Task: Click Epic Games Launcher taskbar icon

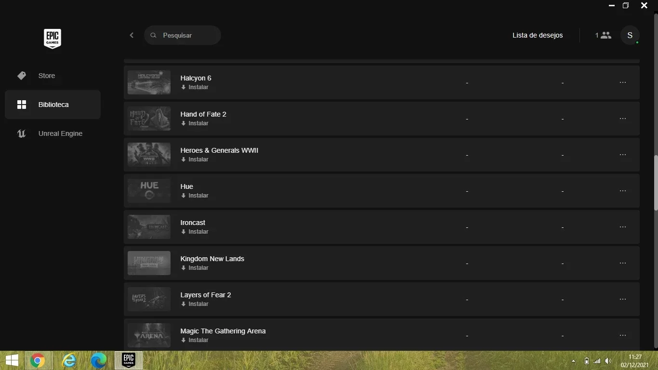Action: (x=128, y=360)
